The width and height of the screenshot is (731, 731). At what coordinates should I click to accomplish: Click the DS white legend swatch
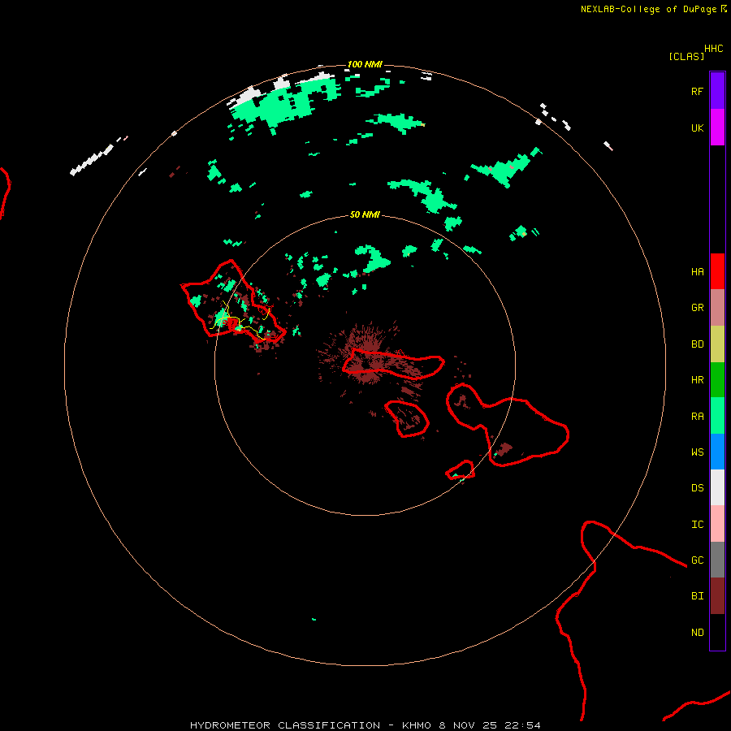[717, 487]
